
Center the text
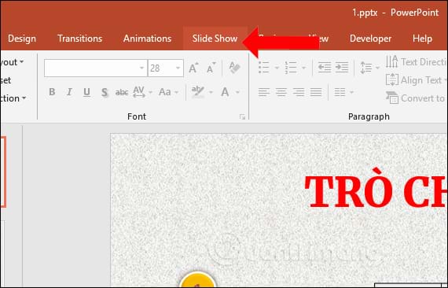coord(281,92)
